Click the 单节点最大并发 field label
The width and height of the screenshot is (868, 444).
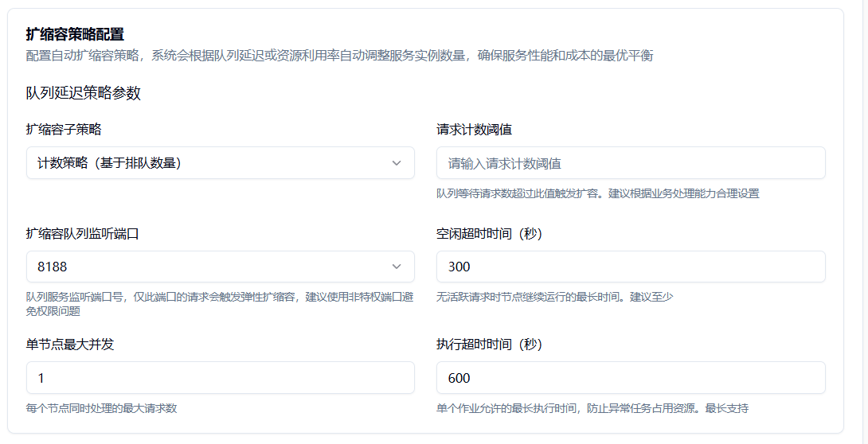click(x=75, y=345)
